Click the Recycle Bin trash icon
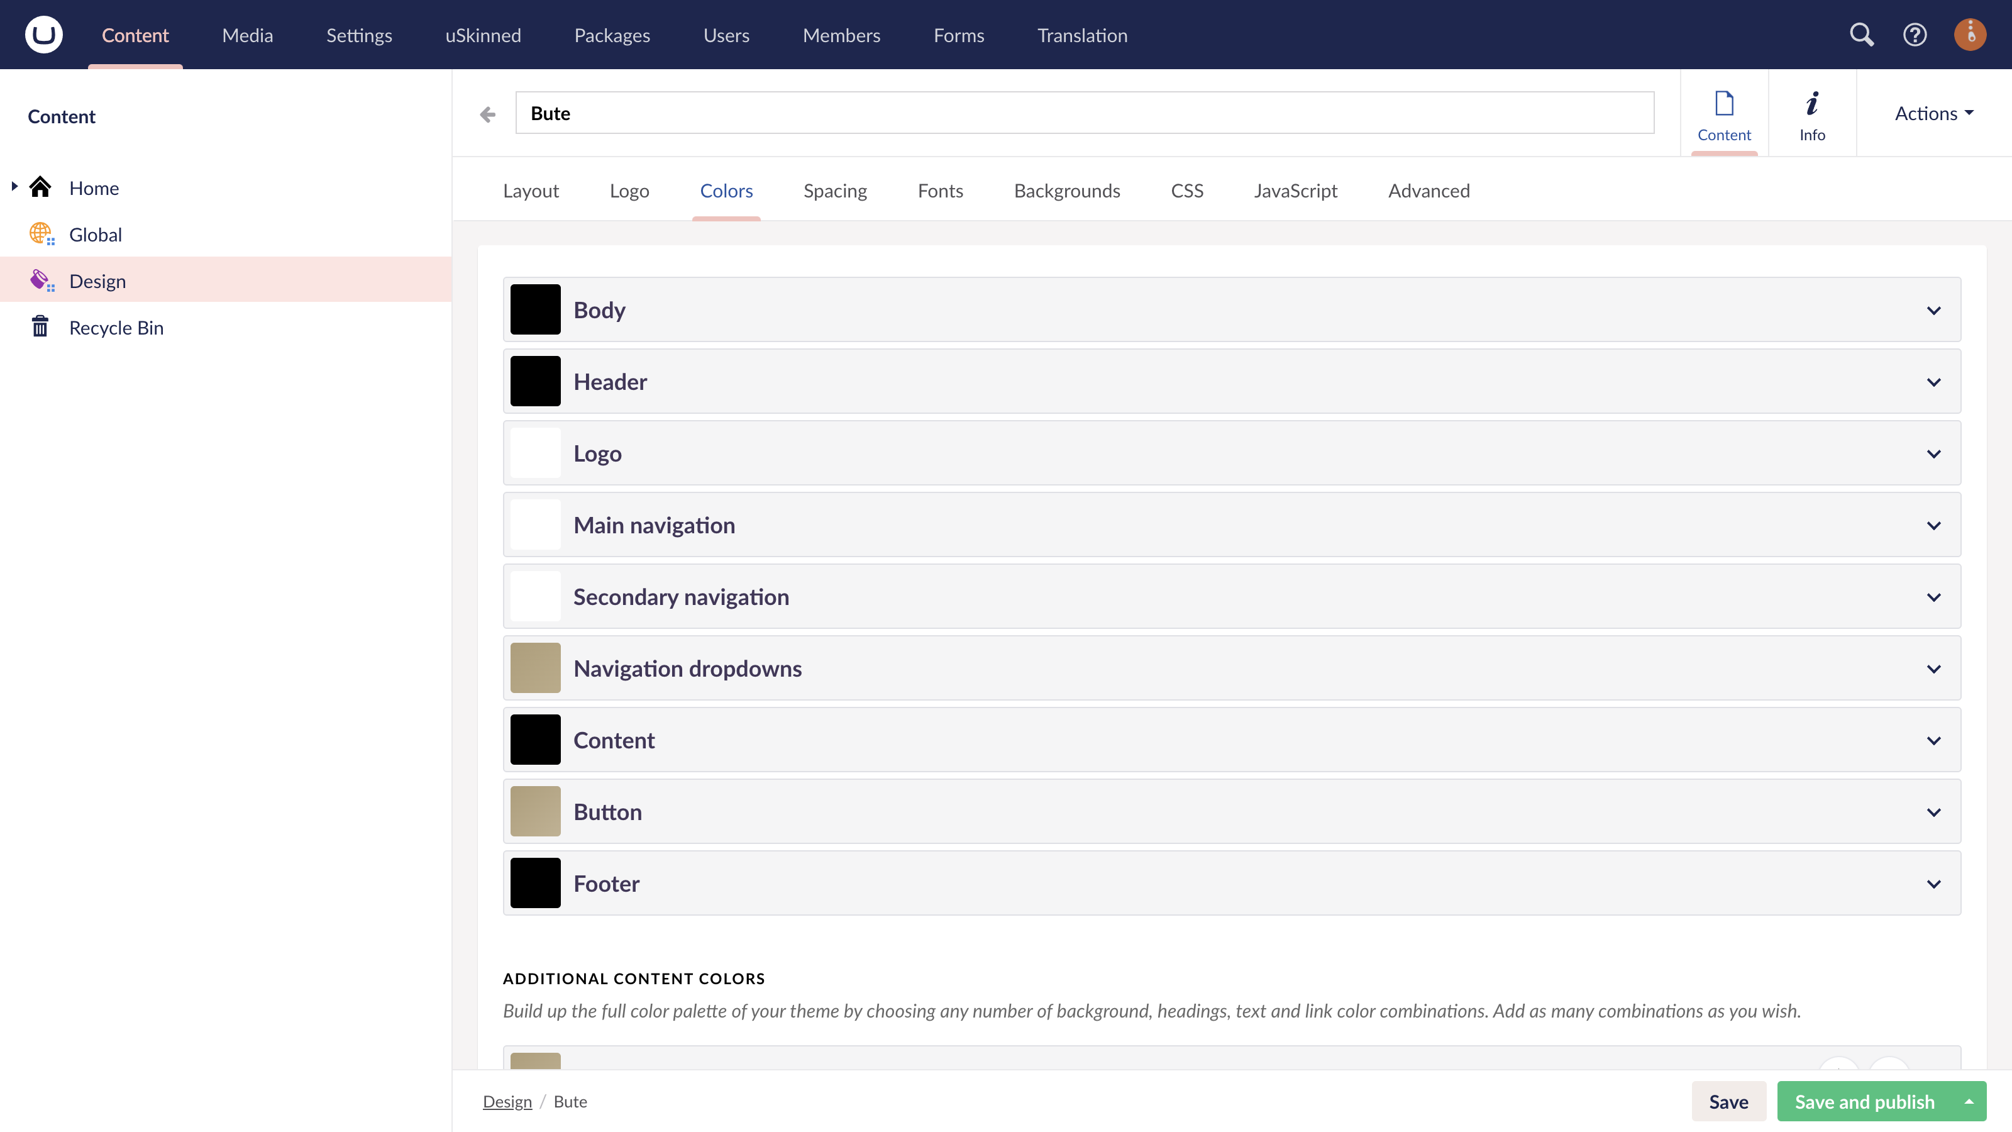Viewport: 2012px width, 1132px height. tap(40, 326)
